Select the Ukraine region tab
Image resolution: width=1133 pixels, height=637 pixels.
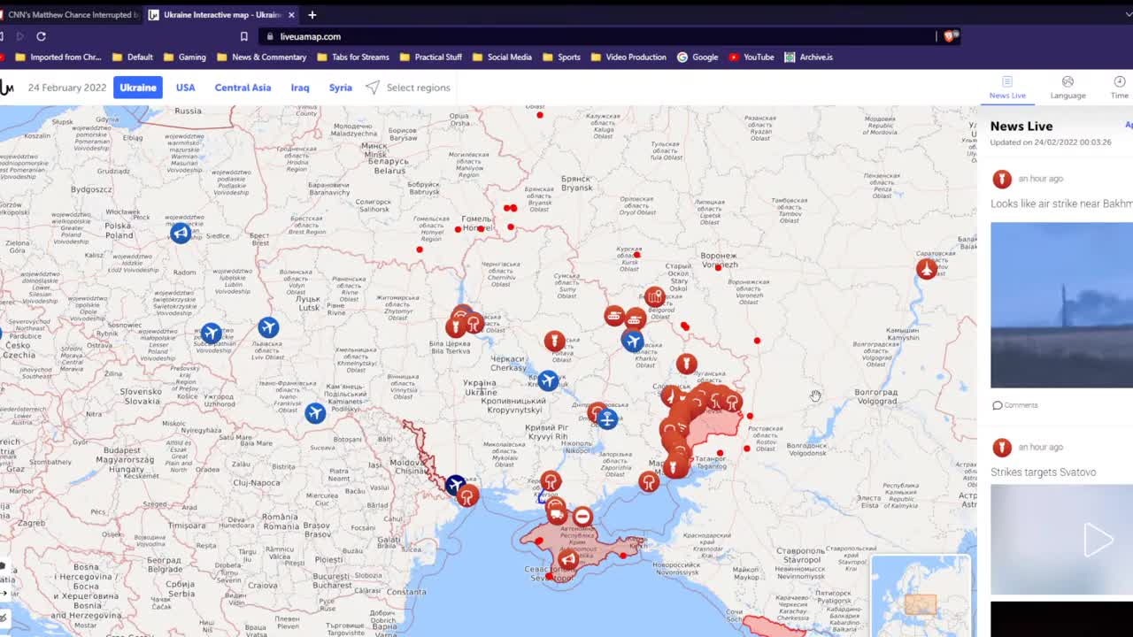pos(138,88)
